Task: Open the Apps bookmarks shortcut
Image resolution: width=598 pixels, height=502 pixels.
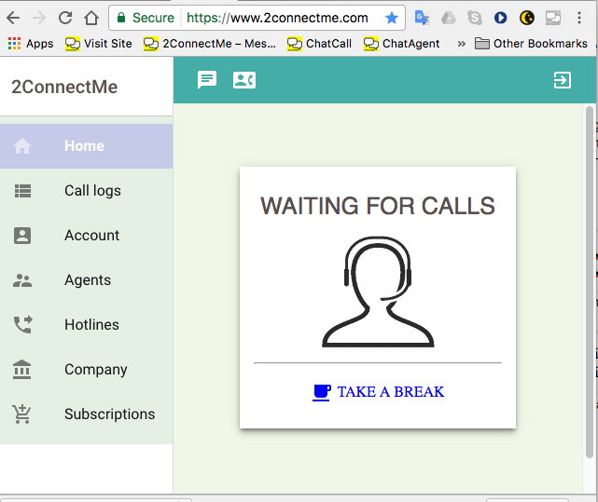Action: (x=31, y=44)
